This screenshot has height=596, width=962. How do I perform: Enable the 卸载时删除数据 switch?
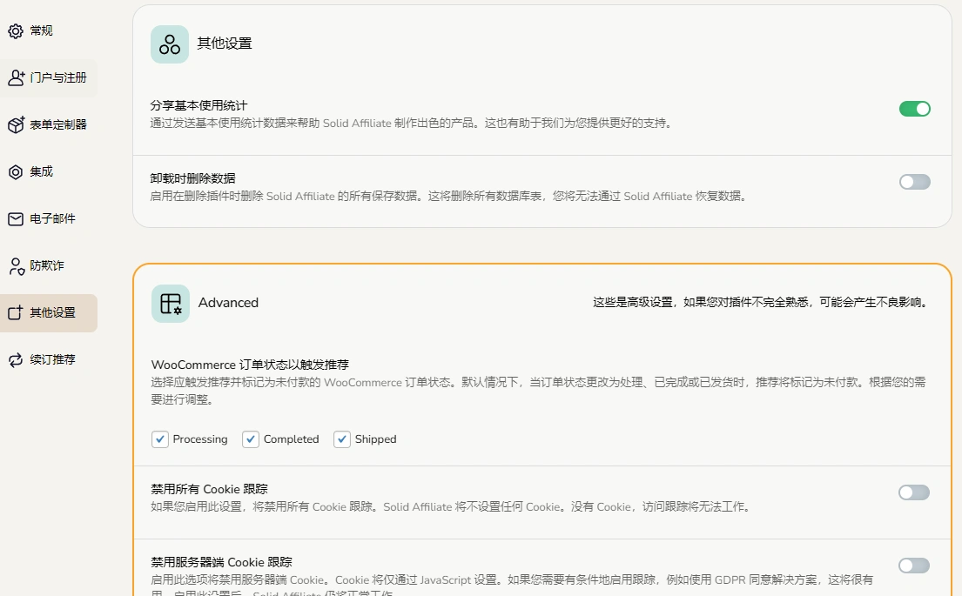pyautogui.click(x=914, y=181)
